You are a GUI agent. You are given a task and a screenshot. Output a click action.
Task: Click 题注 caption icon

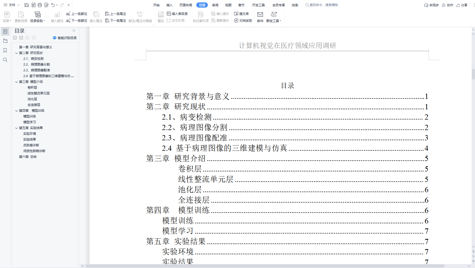161,17
